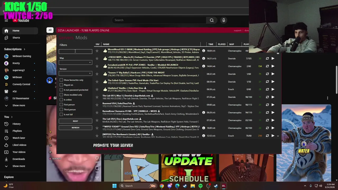Click YouTube search magnifier button
The height and width of the screenshot is (190, 338).
tap(212, 20)
